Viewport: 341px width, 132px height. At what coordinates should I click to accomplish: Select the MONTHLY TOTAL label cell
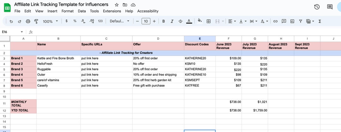pos(23,104)
